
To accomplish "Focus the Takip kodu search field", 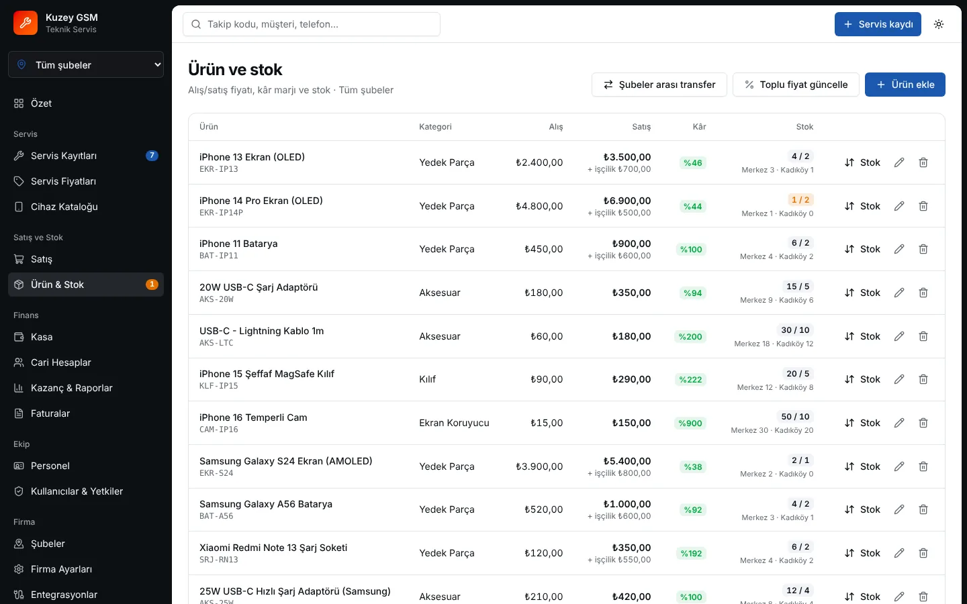I will click(x=312, y=24).
